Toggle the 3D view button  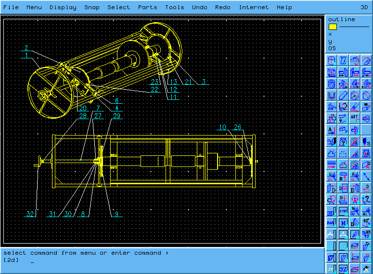pos(364,7)
